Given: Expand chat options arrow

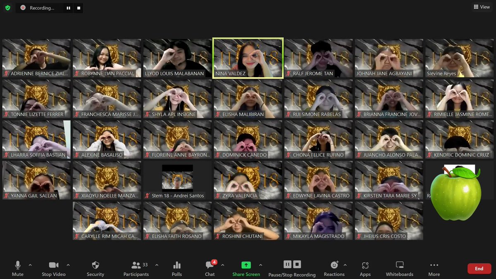Looking at the screenshot, I should (222, 265).
